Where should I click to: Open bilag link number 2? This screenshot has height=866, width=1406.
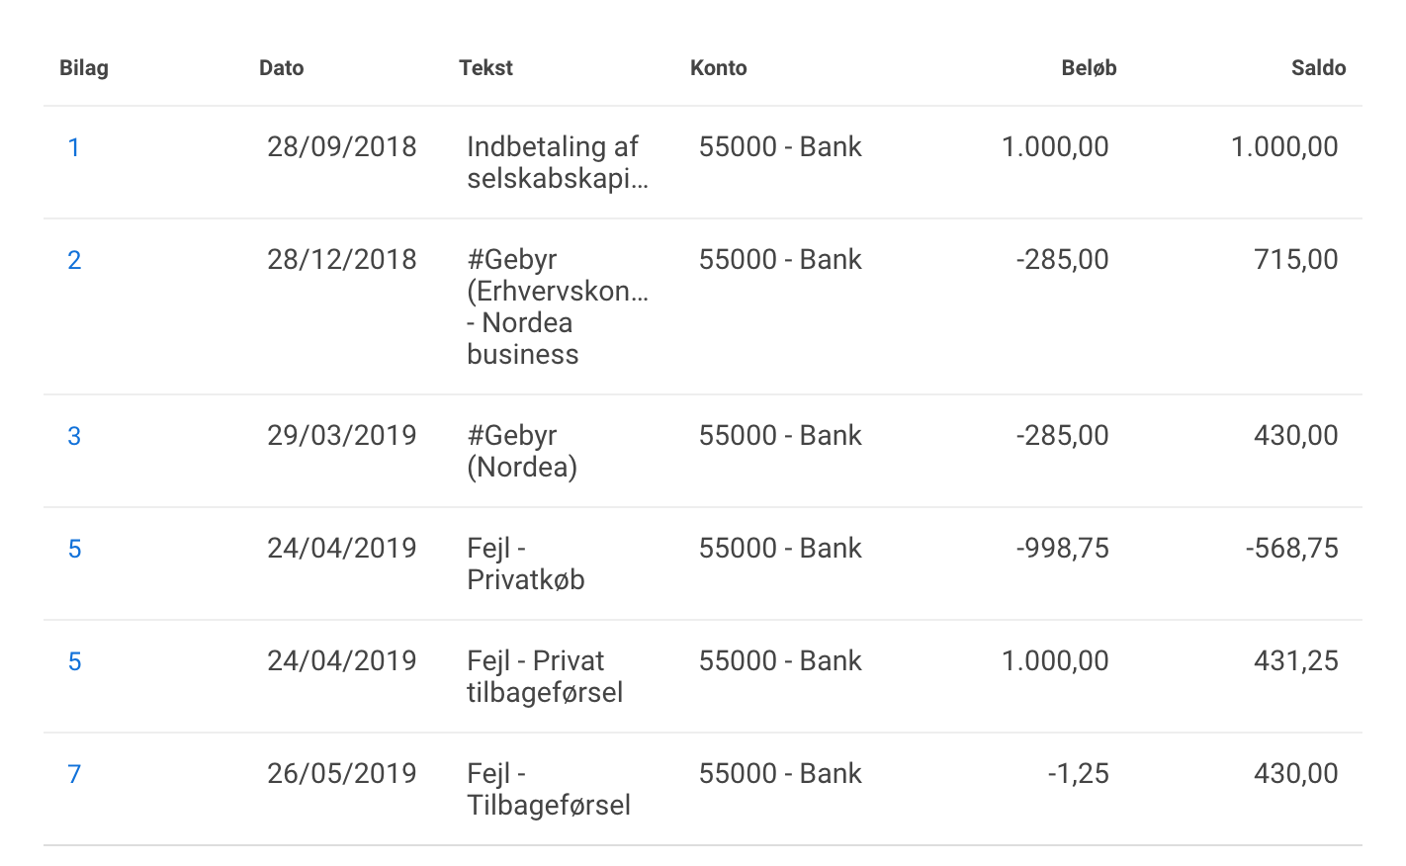(74, 260)
